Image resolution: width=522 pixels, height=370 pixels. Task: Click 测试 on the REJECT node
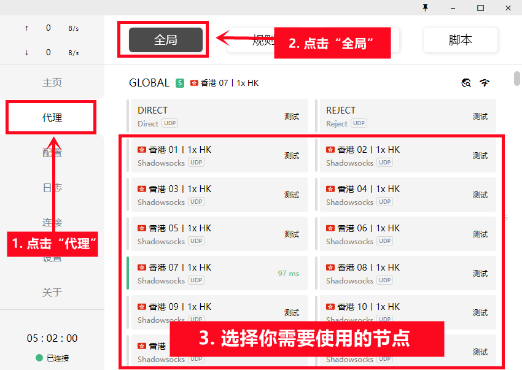pos(480,117)
